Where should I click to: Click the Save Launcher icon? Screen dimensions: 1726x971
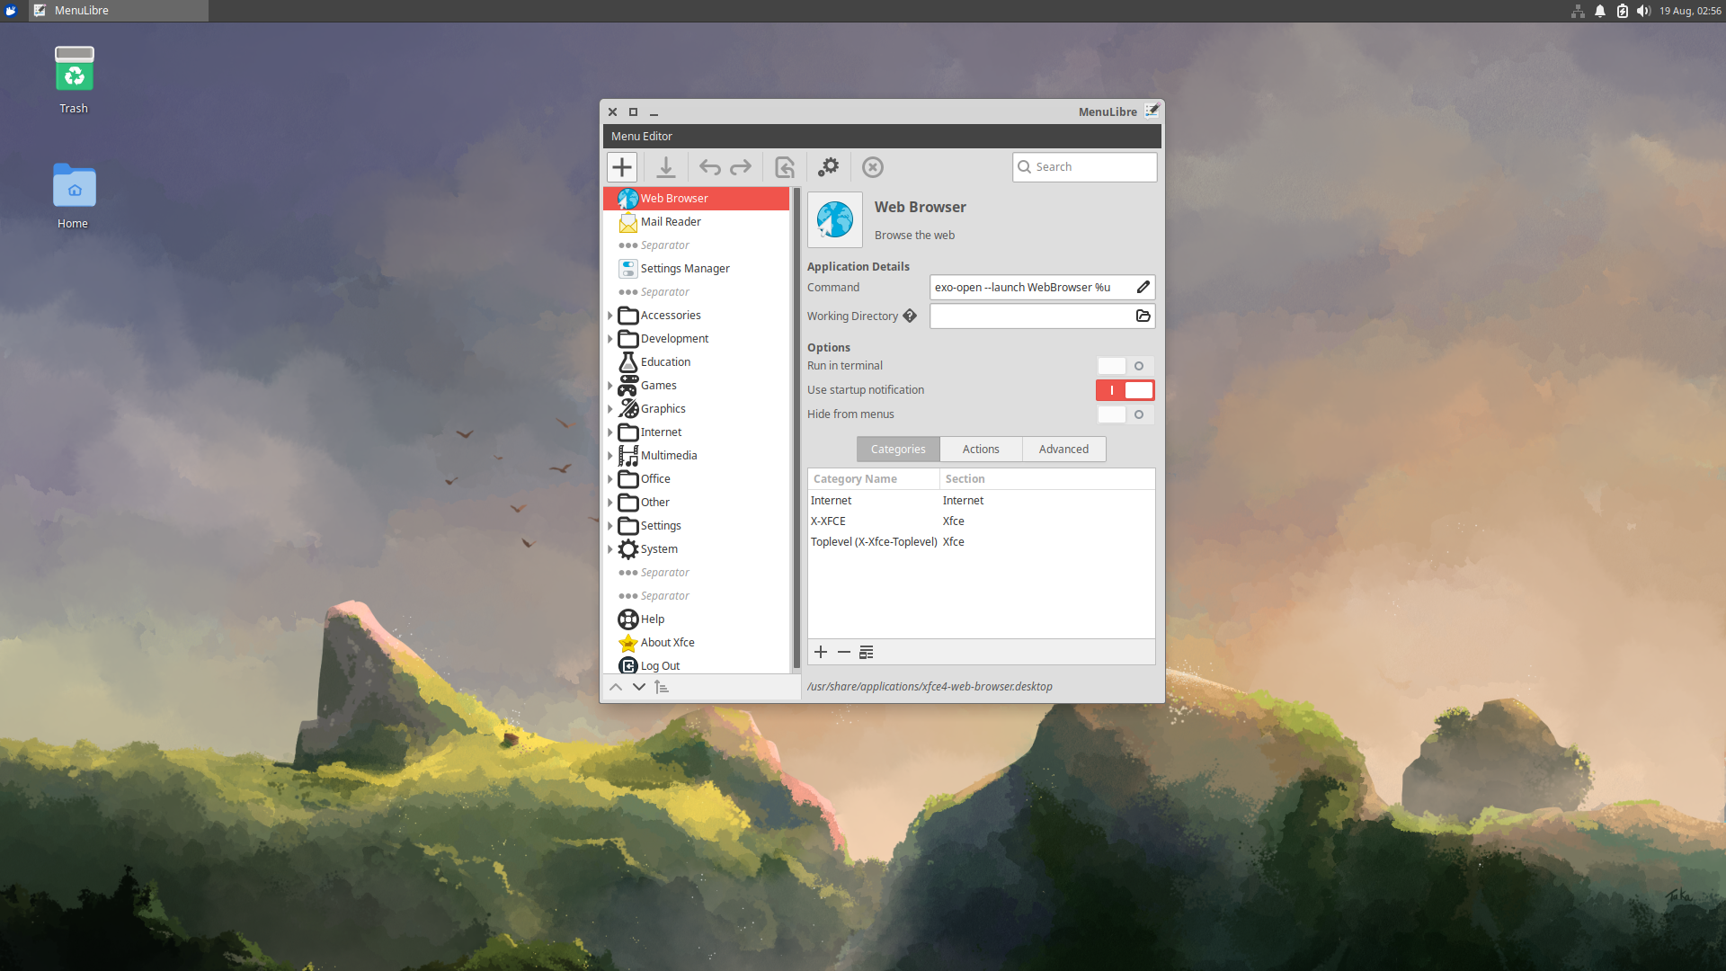coord(665,166)
